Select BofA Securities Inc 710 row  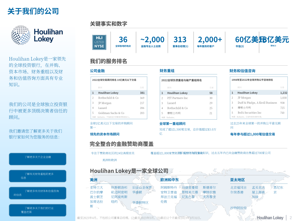(259, 113)
